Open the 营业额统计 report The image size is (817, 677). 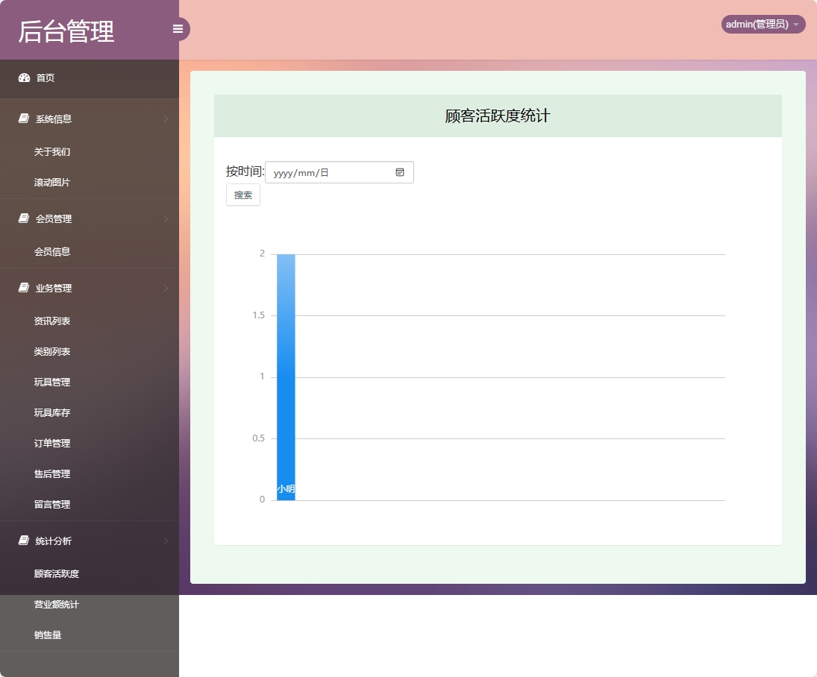[56, 604]
